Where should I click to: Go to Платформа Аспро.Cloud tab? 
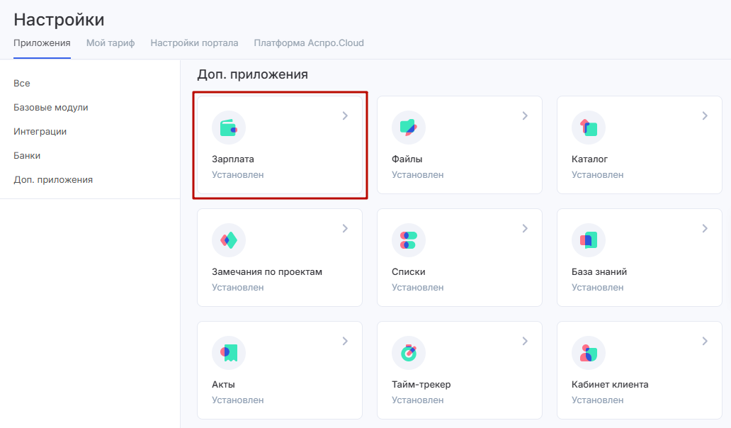point(309,43)
